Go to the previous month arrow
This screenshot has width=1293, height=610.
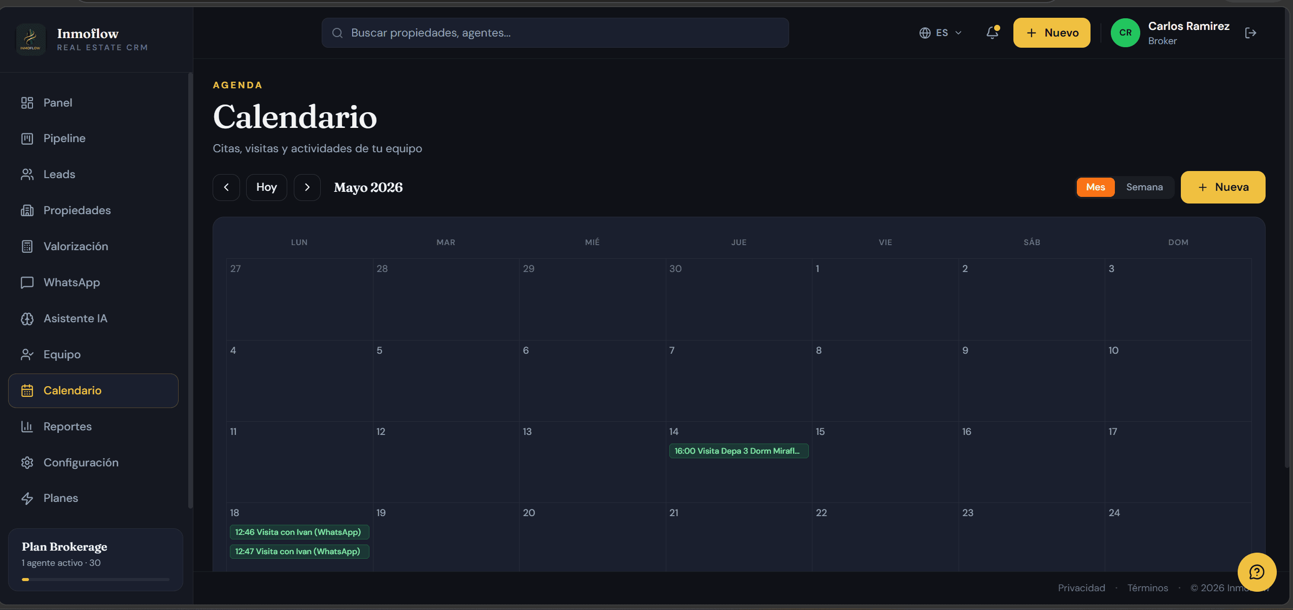pyautogui.click(x=226, y=187)
